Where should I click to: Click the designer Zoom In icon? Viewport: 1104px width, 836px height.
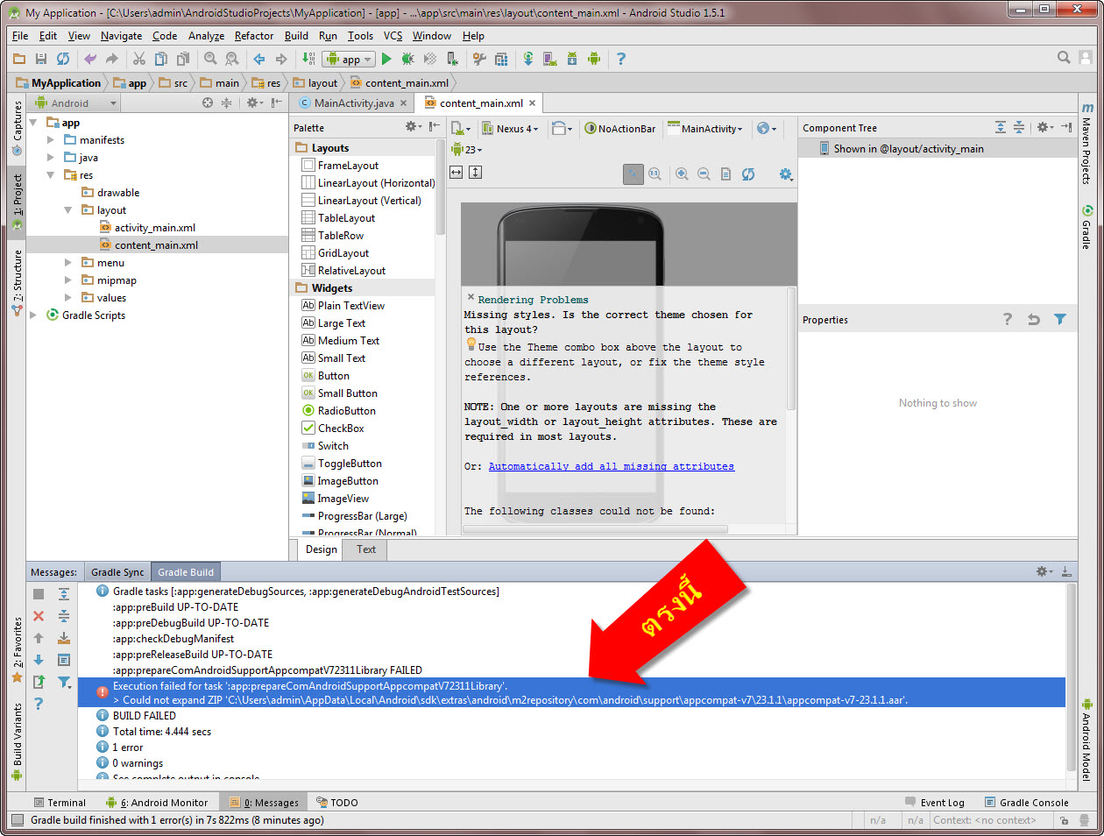pyautogui.click(x=682, y=174)
